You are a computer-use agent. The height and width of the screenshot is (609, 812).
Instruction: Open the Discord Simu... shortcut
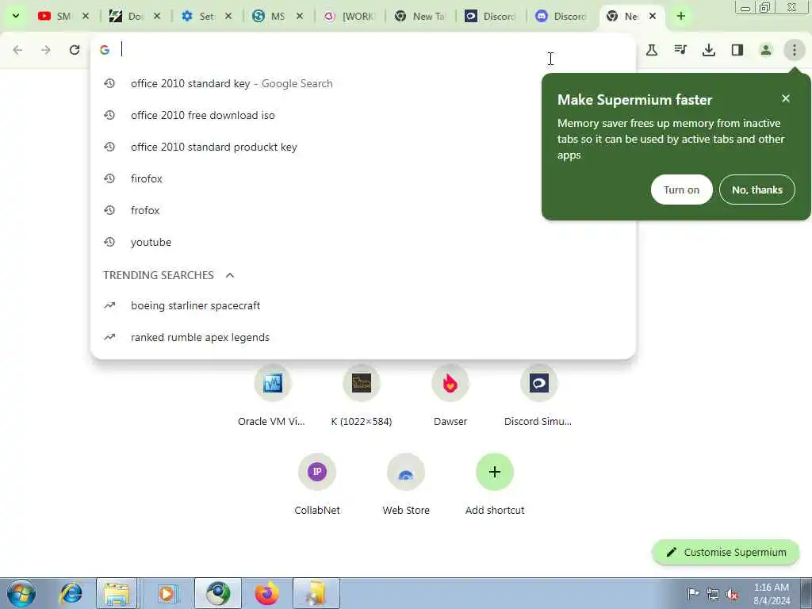point(538,396)
